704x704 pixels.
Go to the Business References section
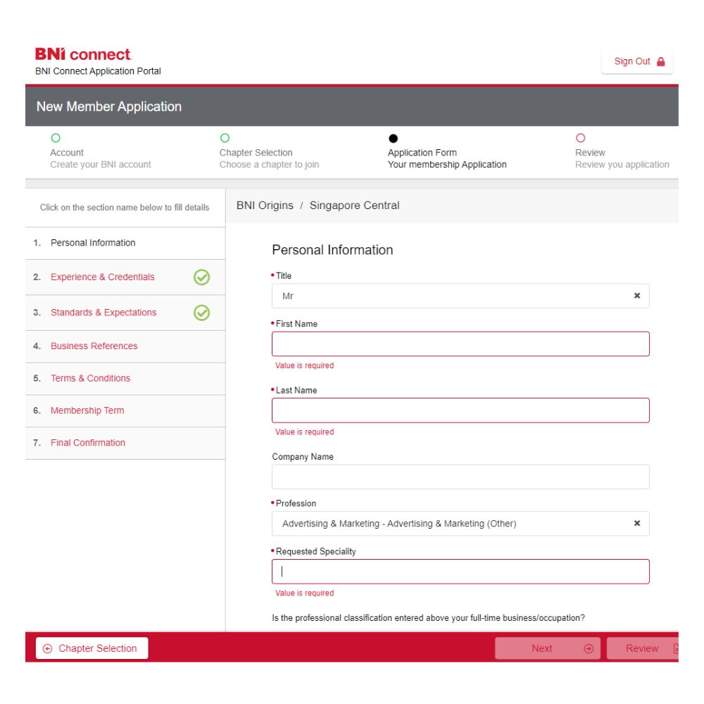(94, 346)
